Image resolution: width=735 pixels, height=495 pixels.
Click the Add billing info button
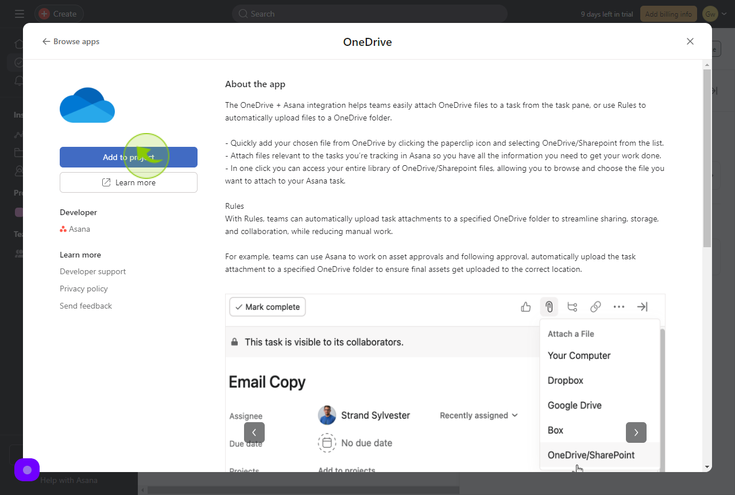[x=668, y=14]
